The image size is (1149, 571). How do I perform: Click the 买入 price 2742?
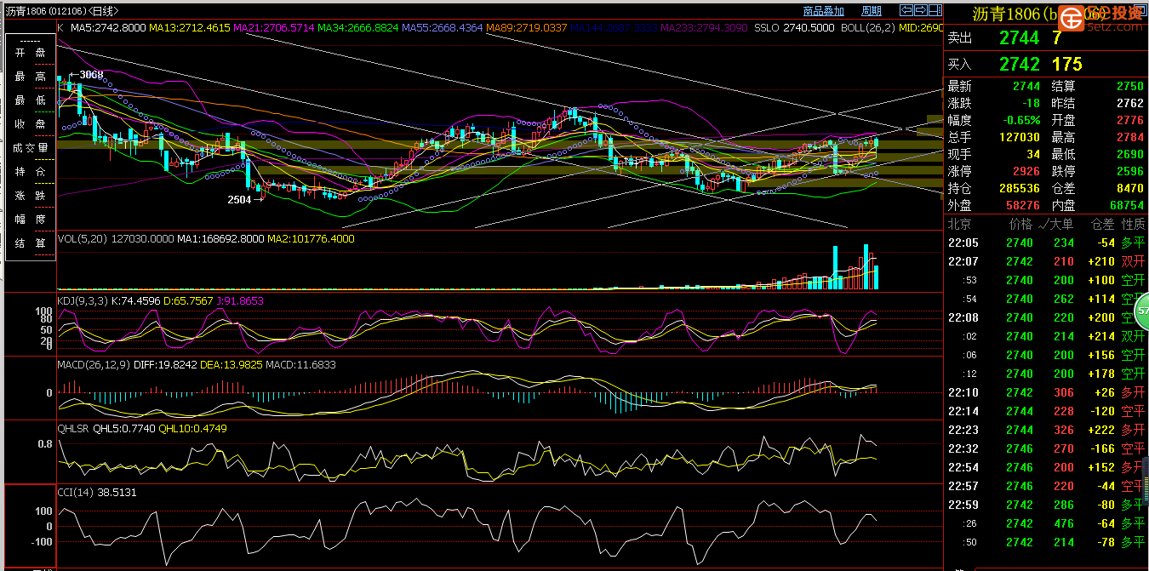(1020, 65)
